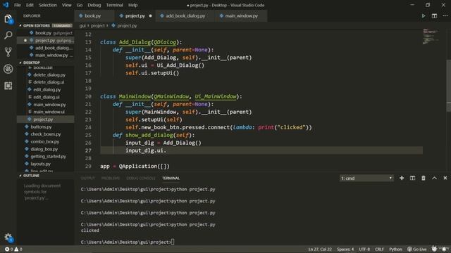Collapse the OUTLINE section
Viewport: 451px width, 253px height.
[31, 176]
